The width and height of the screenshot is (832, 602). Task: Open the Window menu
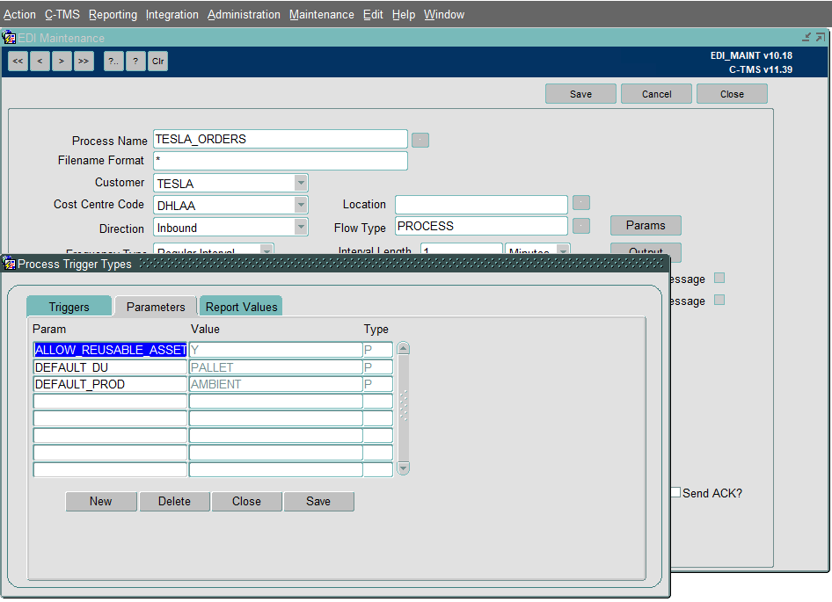click(444, 14)
